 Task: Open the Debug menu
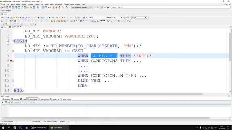(37, 4)
